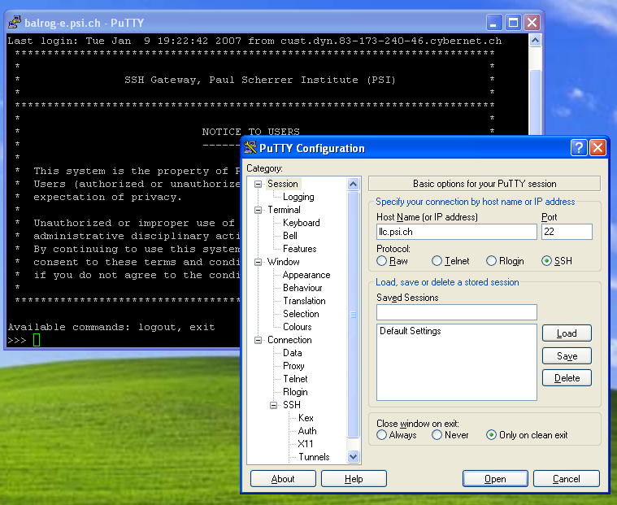Click the green cursor at terminal prompt
Viewport: 617px width, 505px height.
[x=37, y=340]
